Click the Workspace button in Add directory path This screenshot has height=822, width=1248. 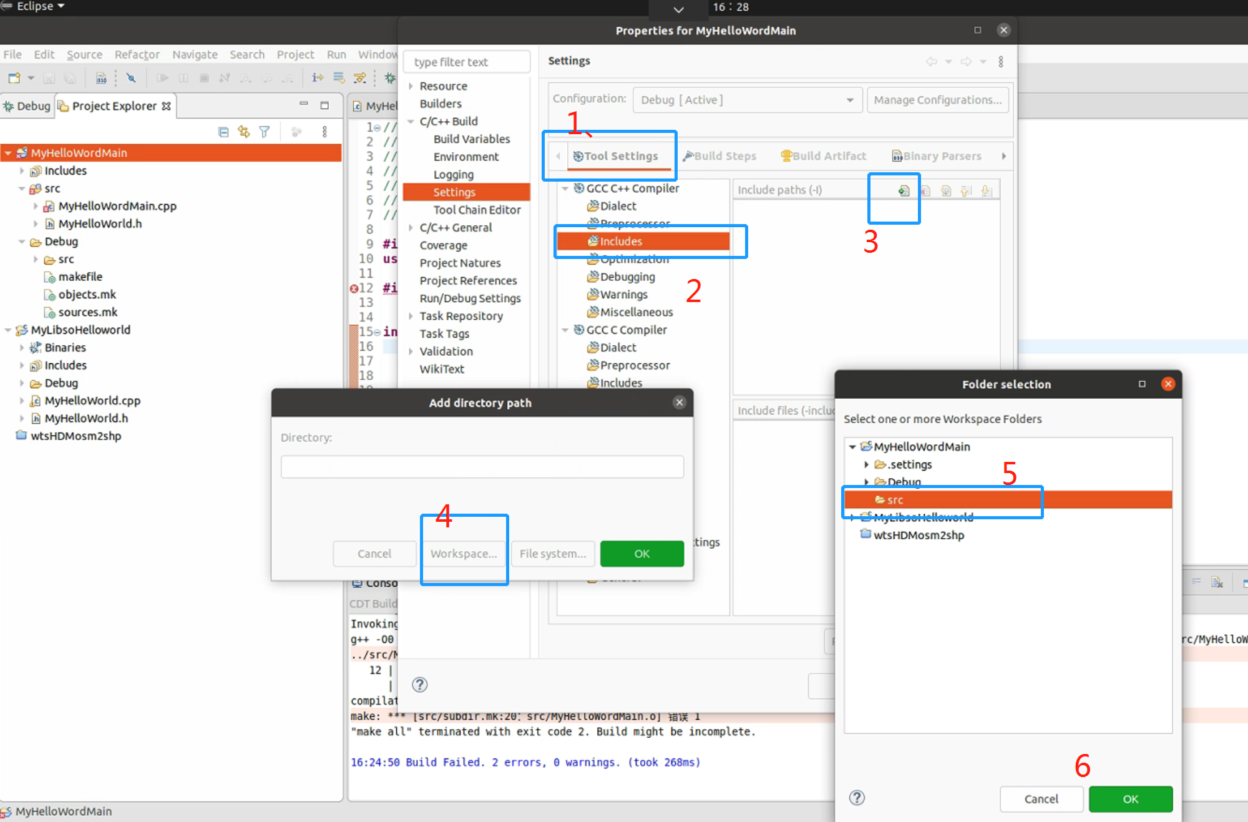[x=464, y=554]
